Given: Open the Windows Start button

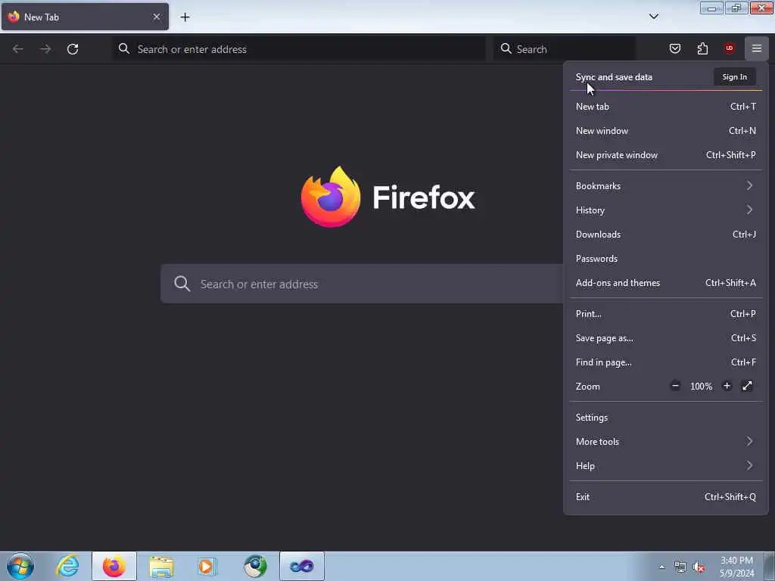Looking at the screenshot, I should point(20,566).
